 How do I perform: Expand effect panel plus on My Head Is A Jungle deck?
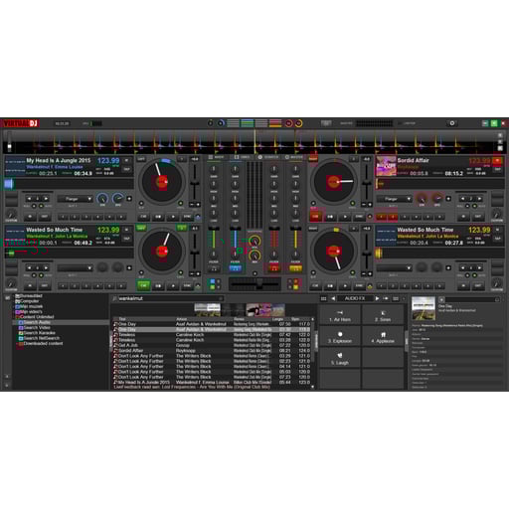point(129,199)
